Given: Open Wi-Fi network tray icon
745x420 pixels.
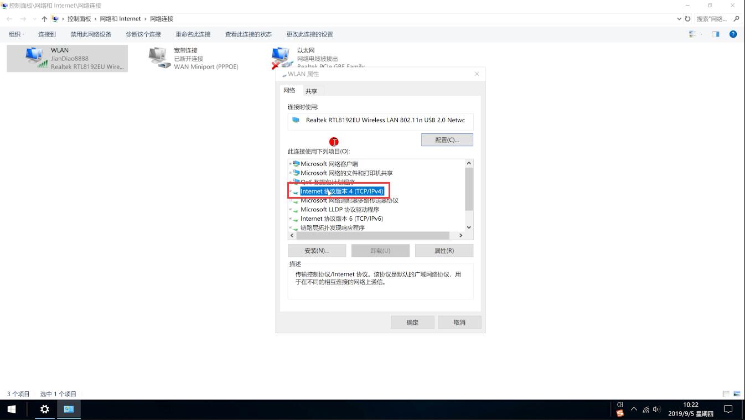Looking at the screenshot, I should point(645,409).
